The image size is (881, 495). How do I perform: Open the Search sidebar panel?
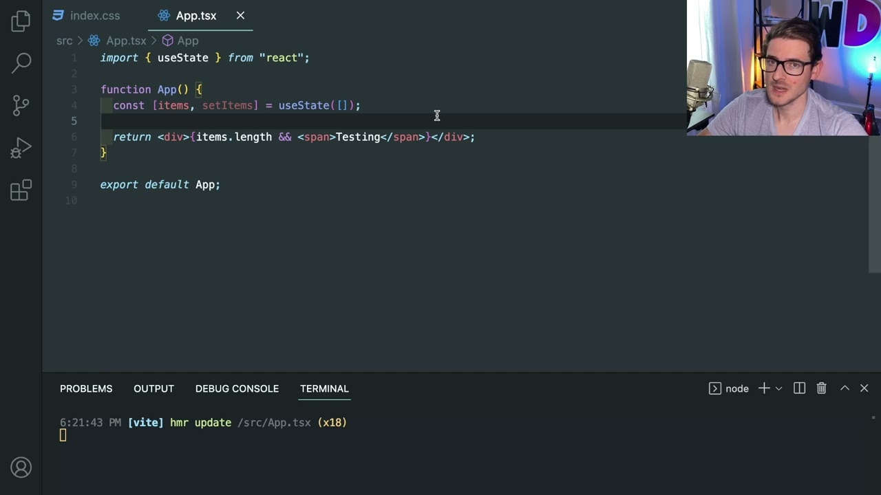click(x=21, y=63)
